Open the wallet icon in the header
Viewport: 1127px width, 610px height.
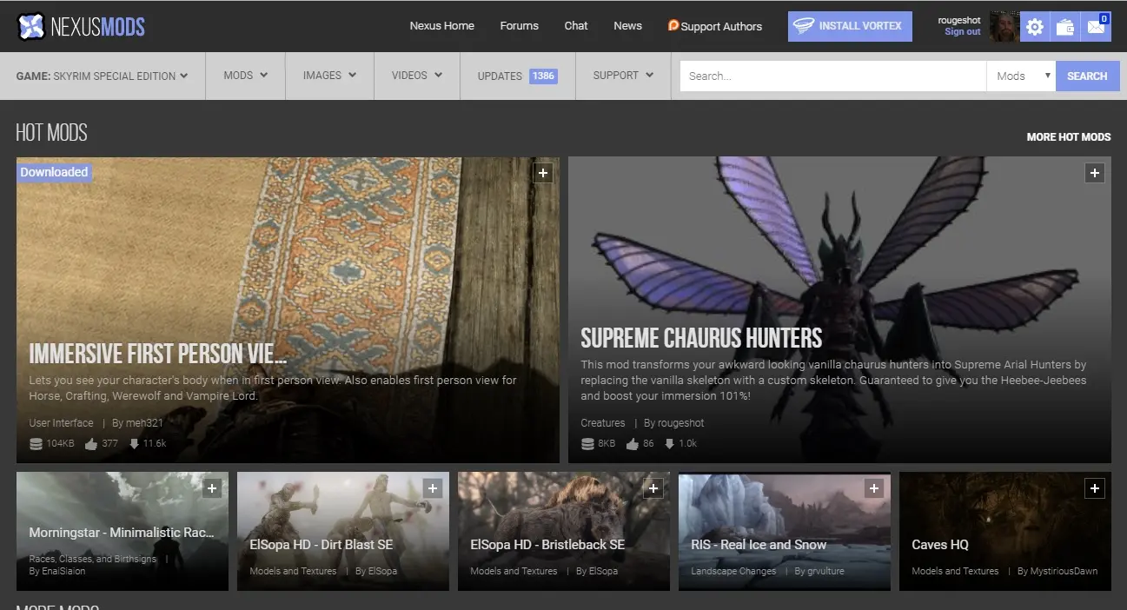click(1065, 27)
